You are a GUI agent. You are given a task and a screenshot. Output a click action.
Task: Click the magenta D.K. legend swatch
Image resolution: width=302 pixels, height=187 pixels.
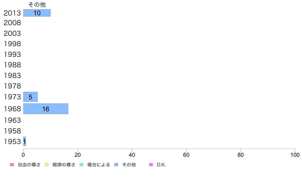151,165
